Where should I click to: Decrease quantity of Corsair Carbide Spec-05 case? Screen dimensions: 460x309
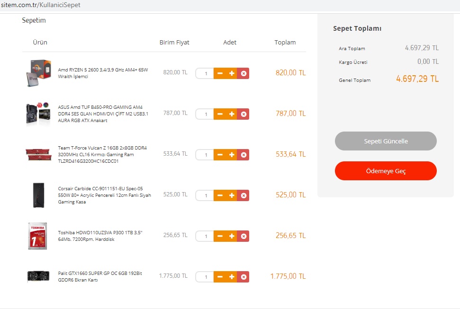point(220,195)
